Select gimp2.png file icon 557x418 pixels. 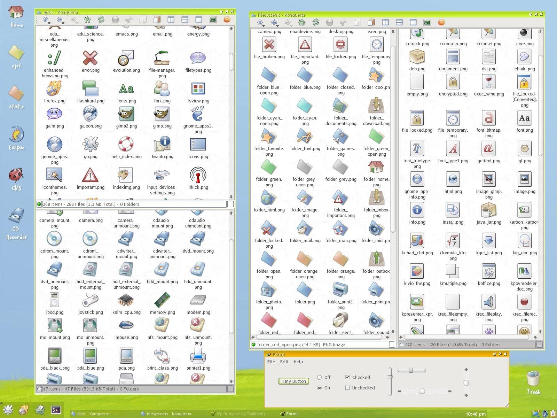click(x=126, y=114)
